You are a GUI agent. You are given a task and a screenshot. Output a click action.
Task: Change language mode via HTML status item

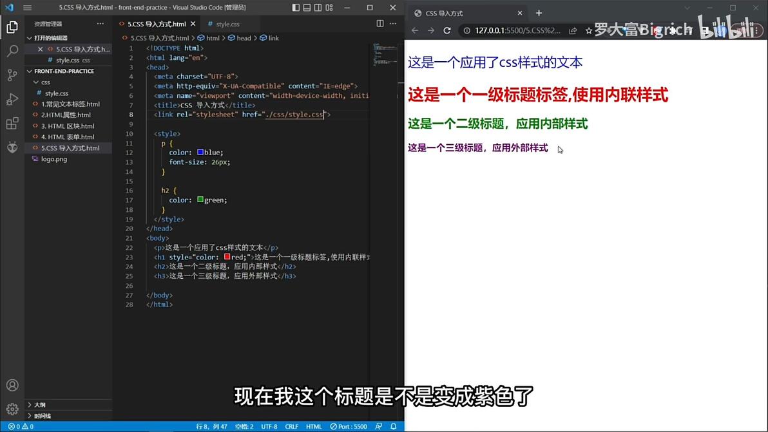tap(314, 427)
